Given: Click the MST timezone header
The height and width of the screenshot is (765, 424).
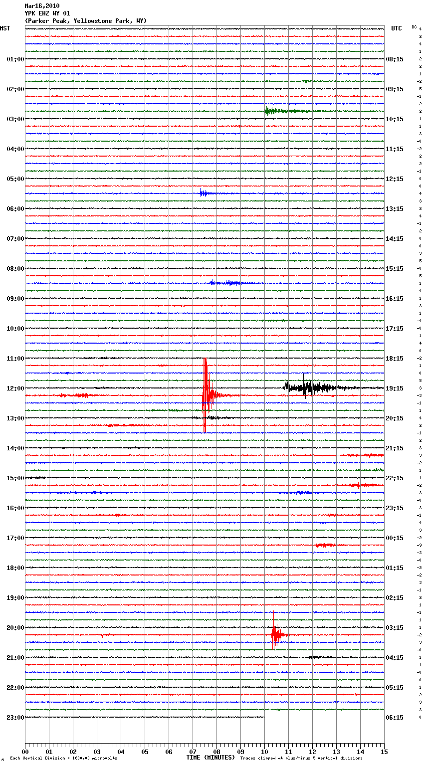Looking at the screenshot, I should coord(5,28).
